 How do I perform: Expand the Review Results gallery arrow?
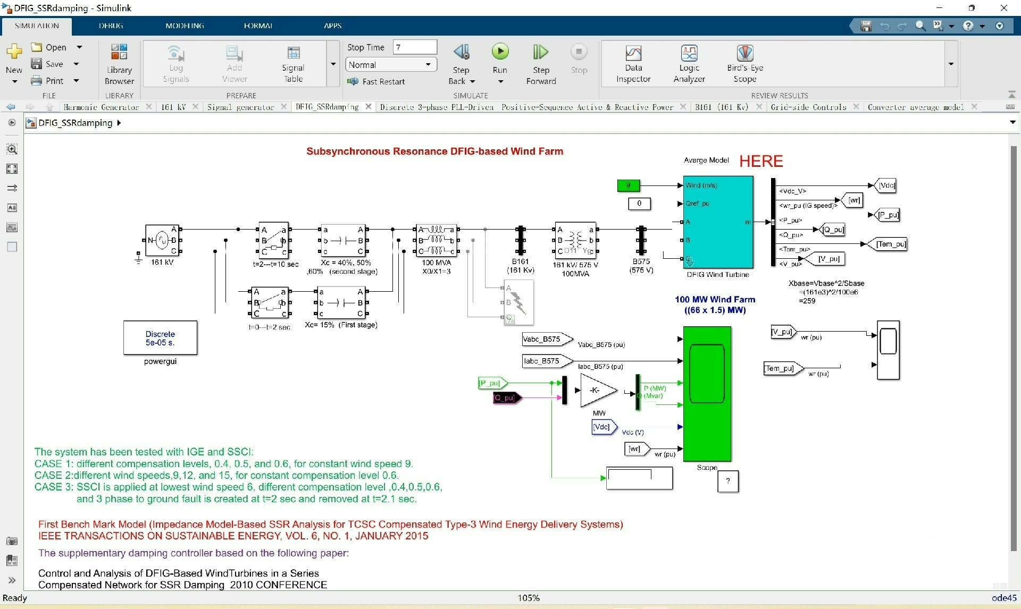[951, 64]
